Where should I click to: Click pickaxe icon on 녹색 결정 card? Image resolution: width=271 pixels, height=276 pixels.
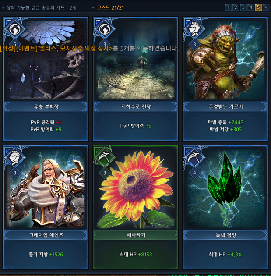[x=194, y=157]
